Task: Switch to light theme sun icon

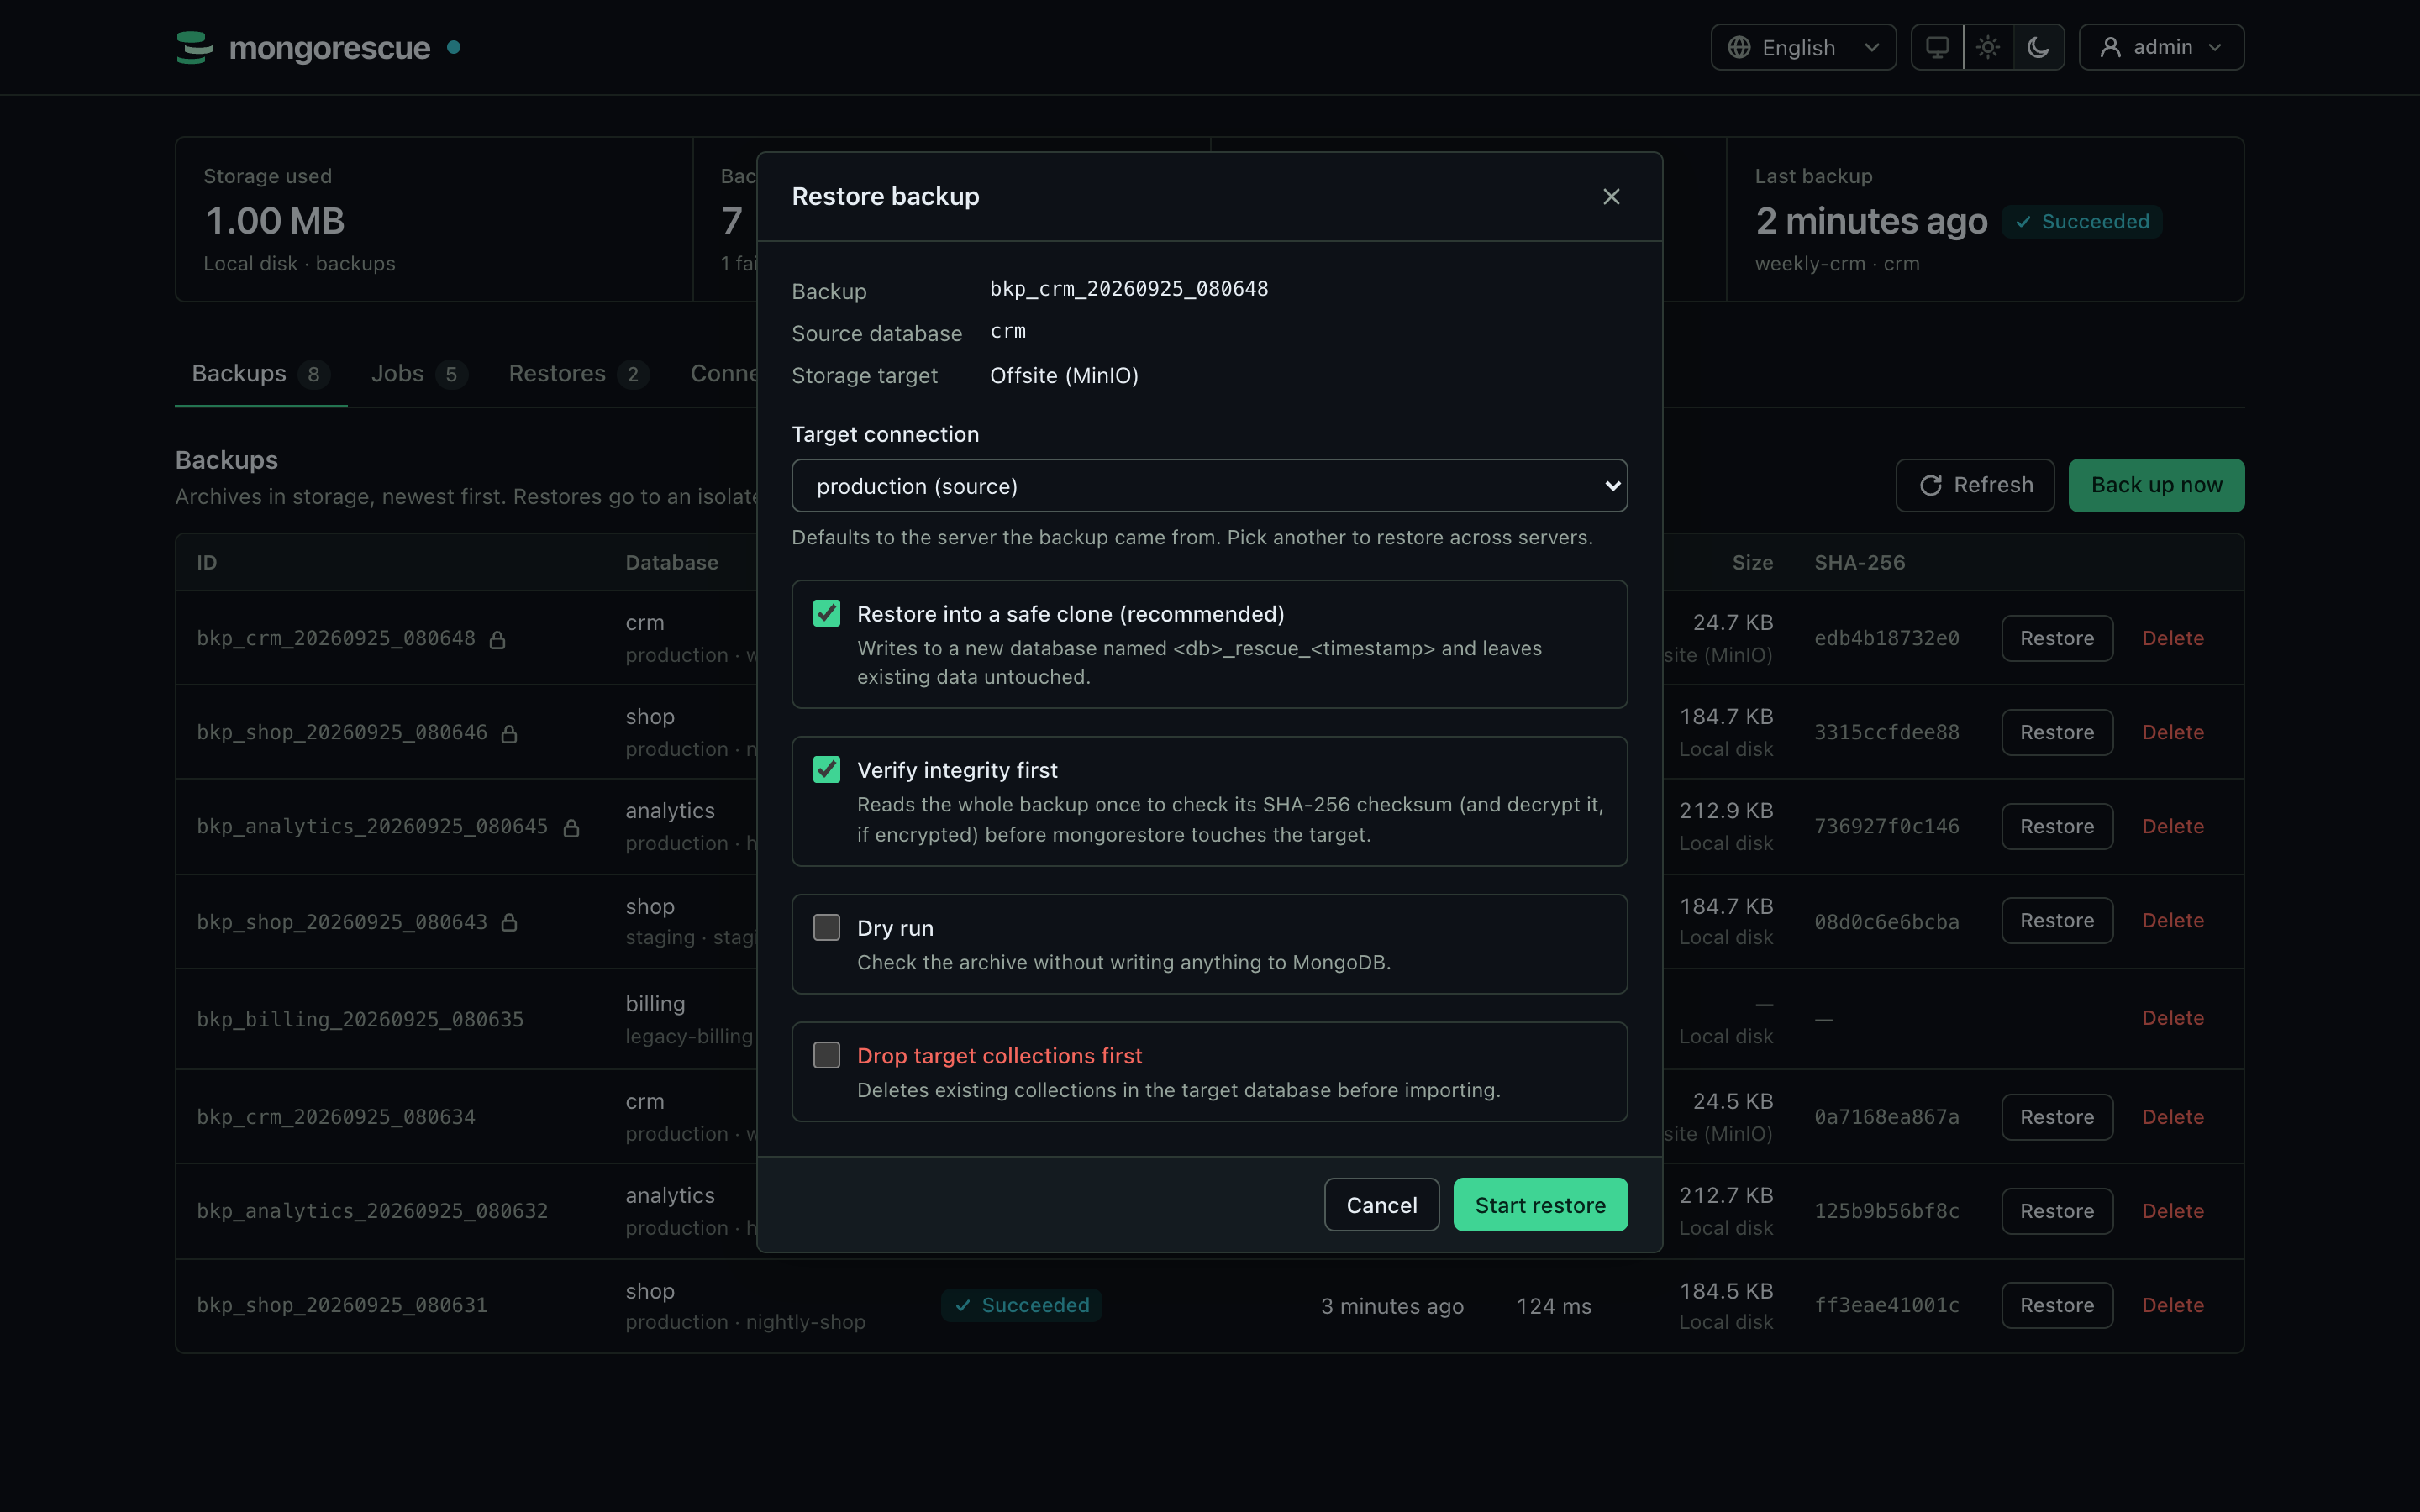Action: click(1988, 47)
